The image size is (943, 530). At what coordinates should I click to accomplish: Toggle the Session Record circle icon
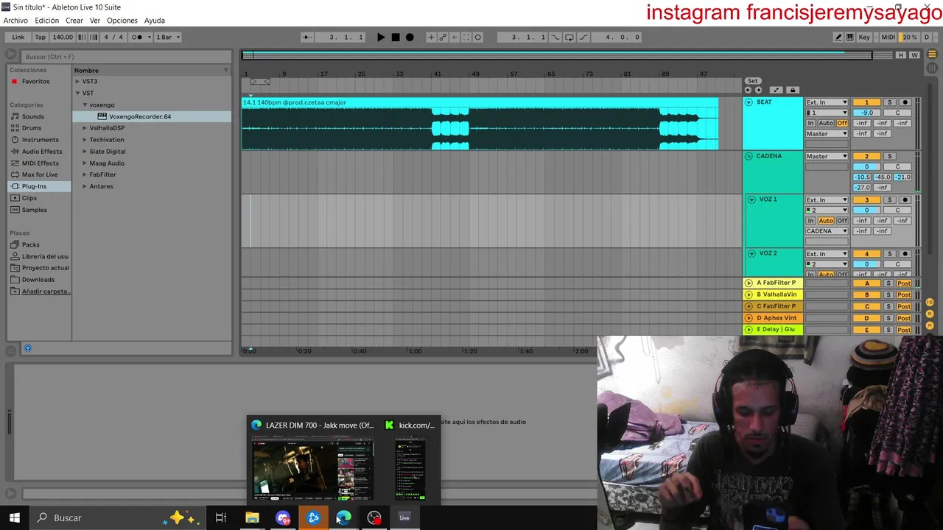click(478, 38)
